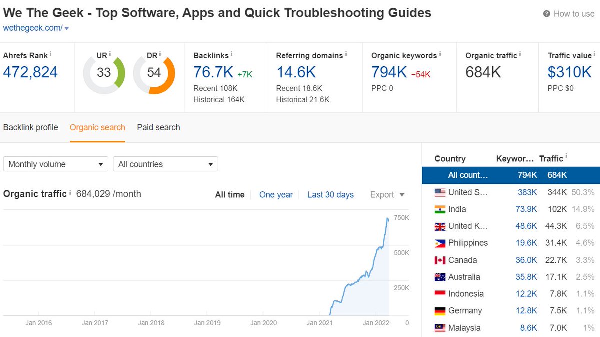Click the 383K keywords link for United States

point(526,192)
